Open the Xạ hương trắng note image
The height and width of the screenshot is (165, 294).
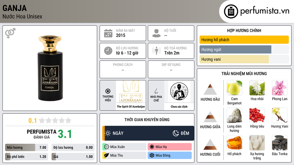click(257, 143)
